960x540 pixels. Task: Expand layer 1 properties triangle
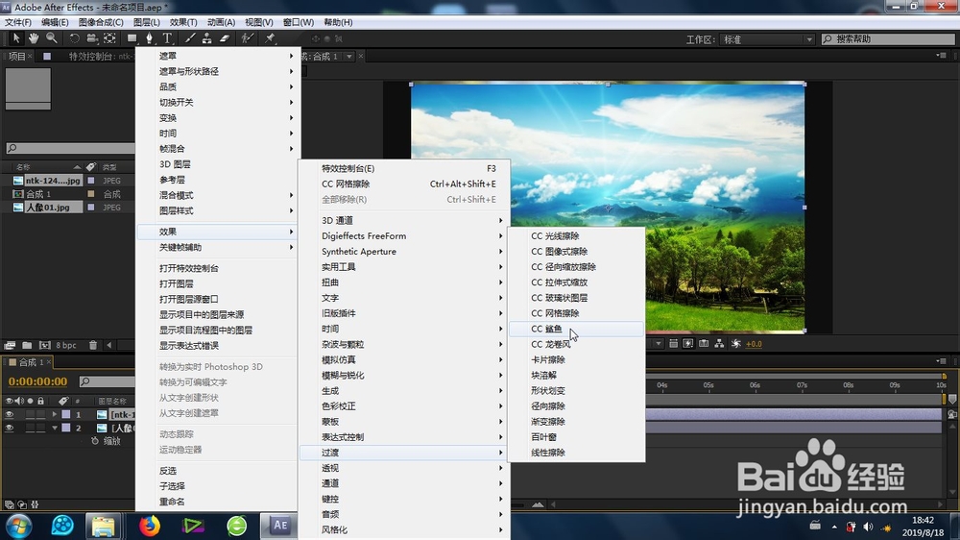[x=55, y=415]
